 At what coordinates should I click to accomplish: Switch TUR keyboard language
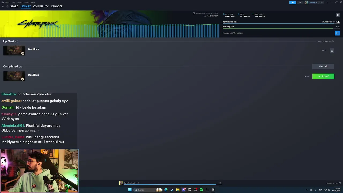pyautogui.click(x=320, y=190)
